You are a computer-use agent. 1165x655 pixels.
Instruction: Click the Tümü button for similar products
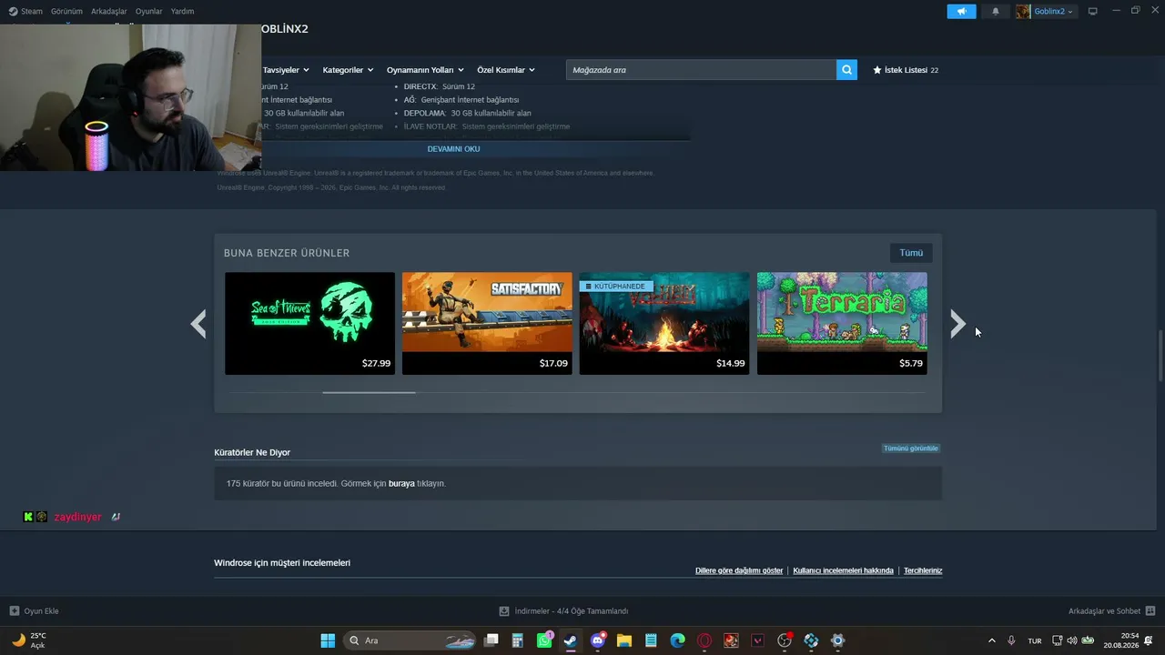(911, 253)
